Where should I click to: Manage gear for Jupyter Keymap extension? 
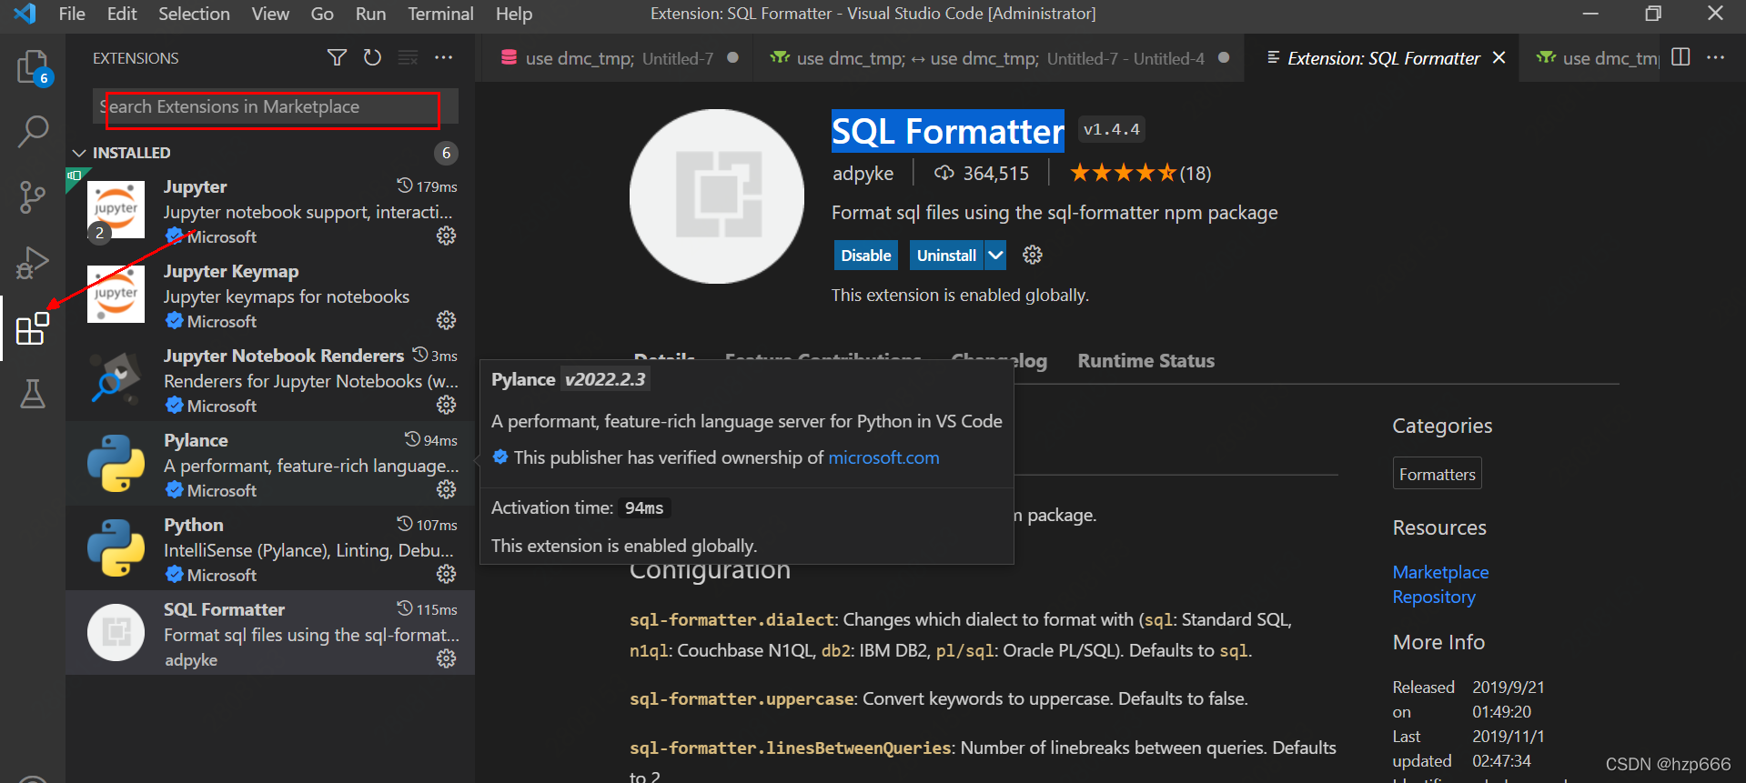tap(446, 320)
